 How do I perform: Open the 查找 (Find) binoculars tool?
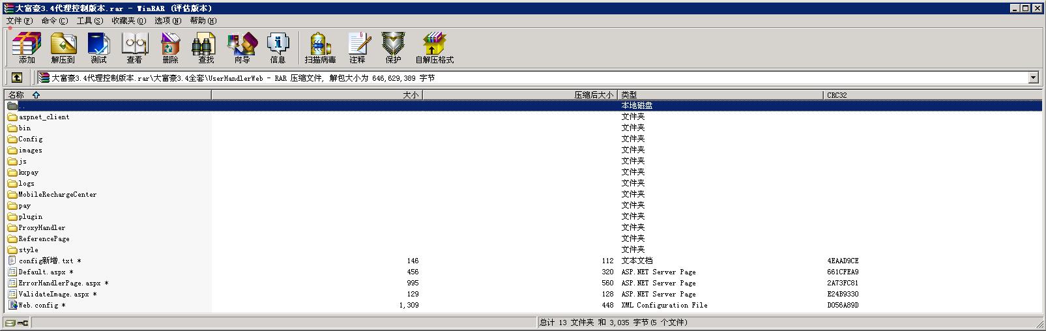206,48
